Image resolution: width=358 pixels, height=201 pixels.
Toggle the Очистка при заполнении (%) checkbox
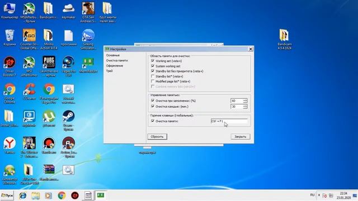[153, 100]
